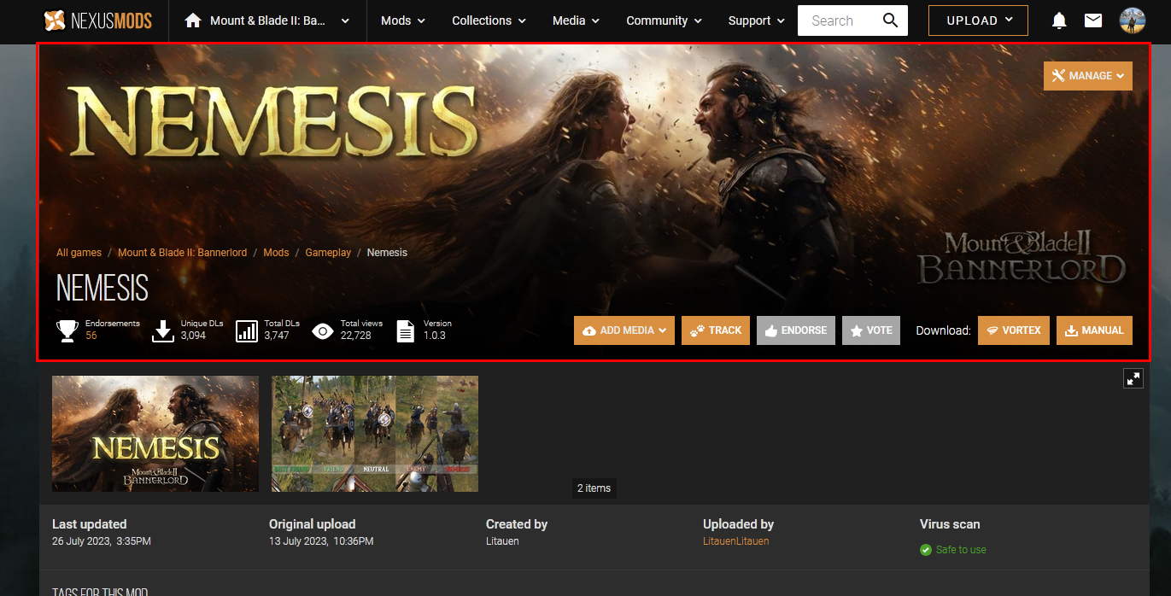
Task: Click the unique downloads value 3,094
Action: point(193,336)
